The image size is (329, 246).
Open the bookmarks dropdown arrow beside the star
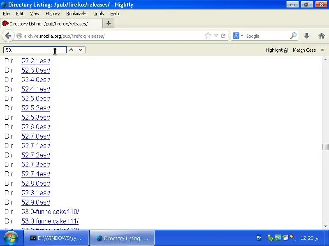coord(216,36)
